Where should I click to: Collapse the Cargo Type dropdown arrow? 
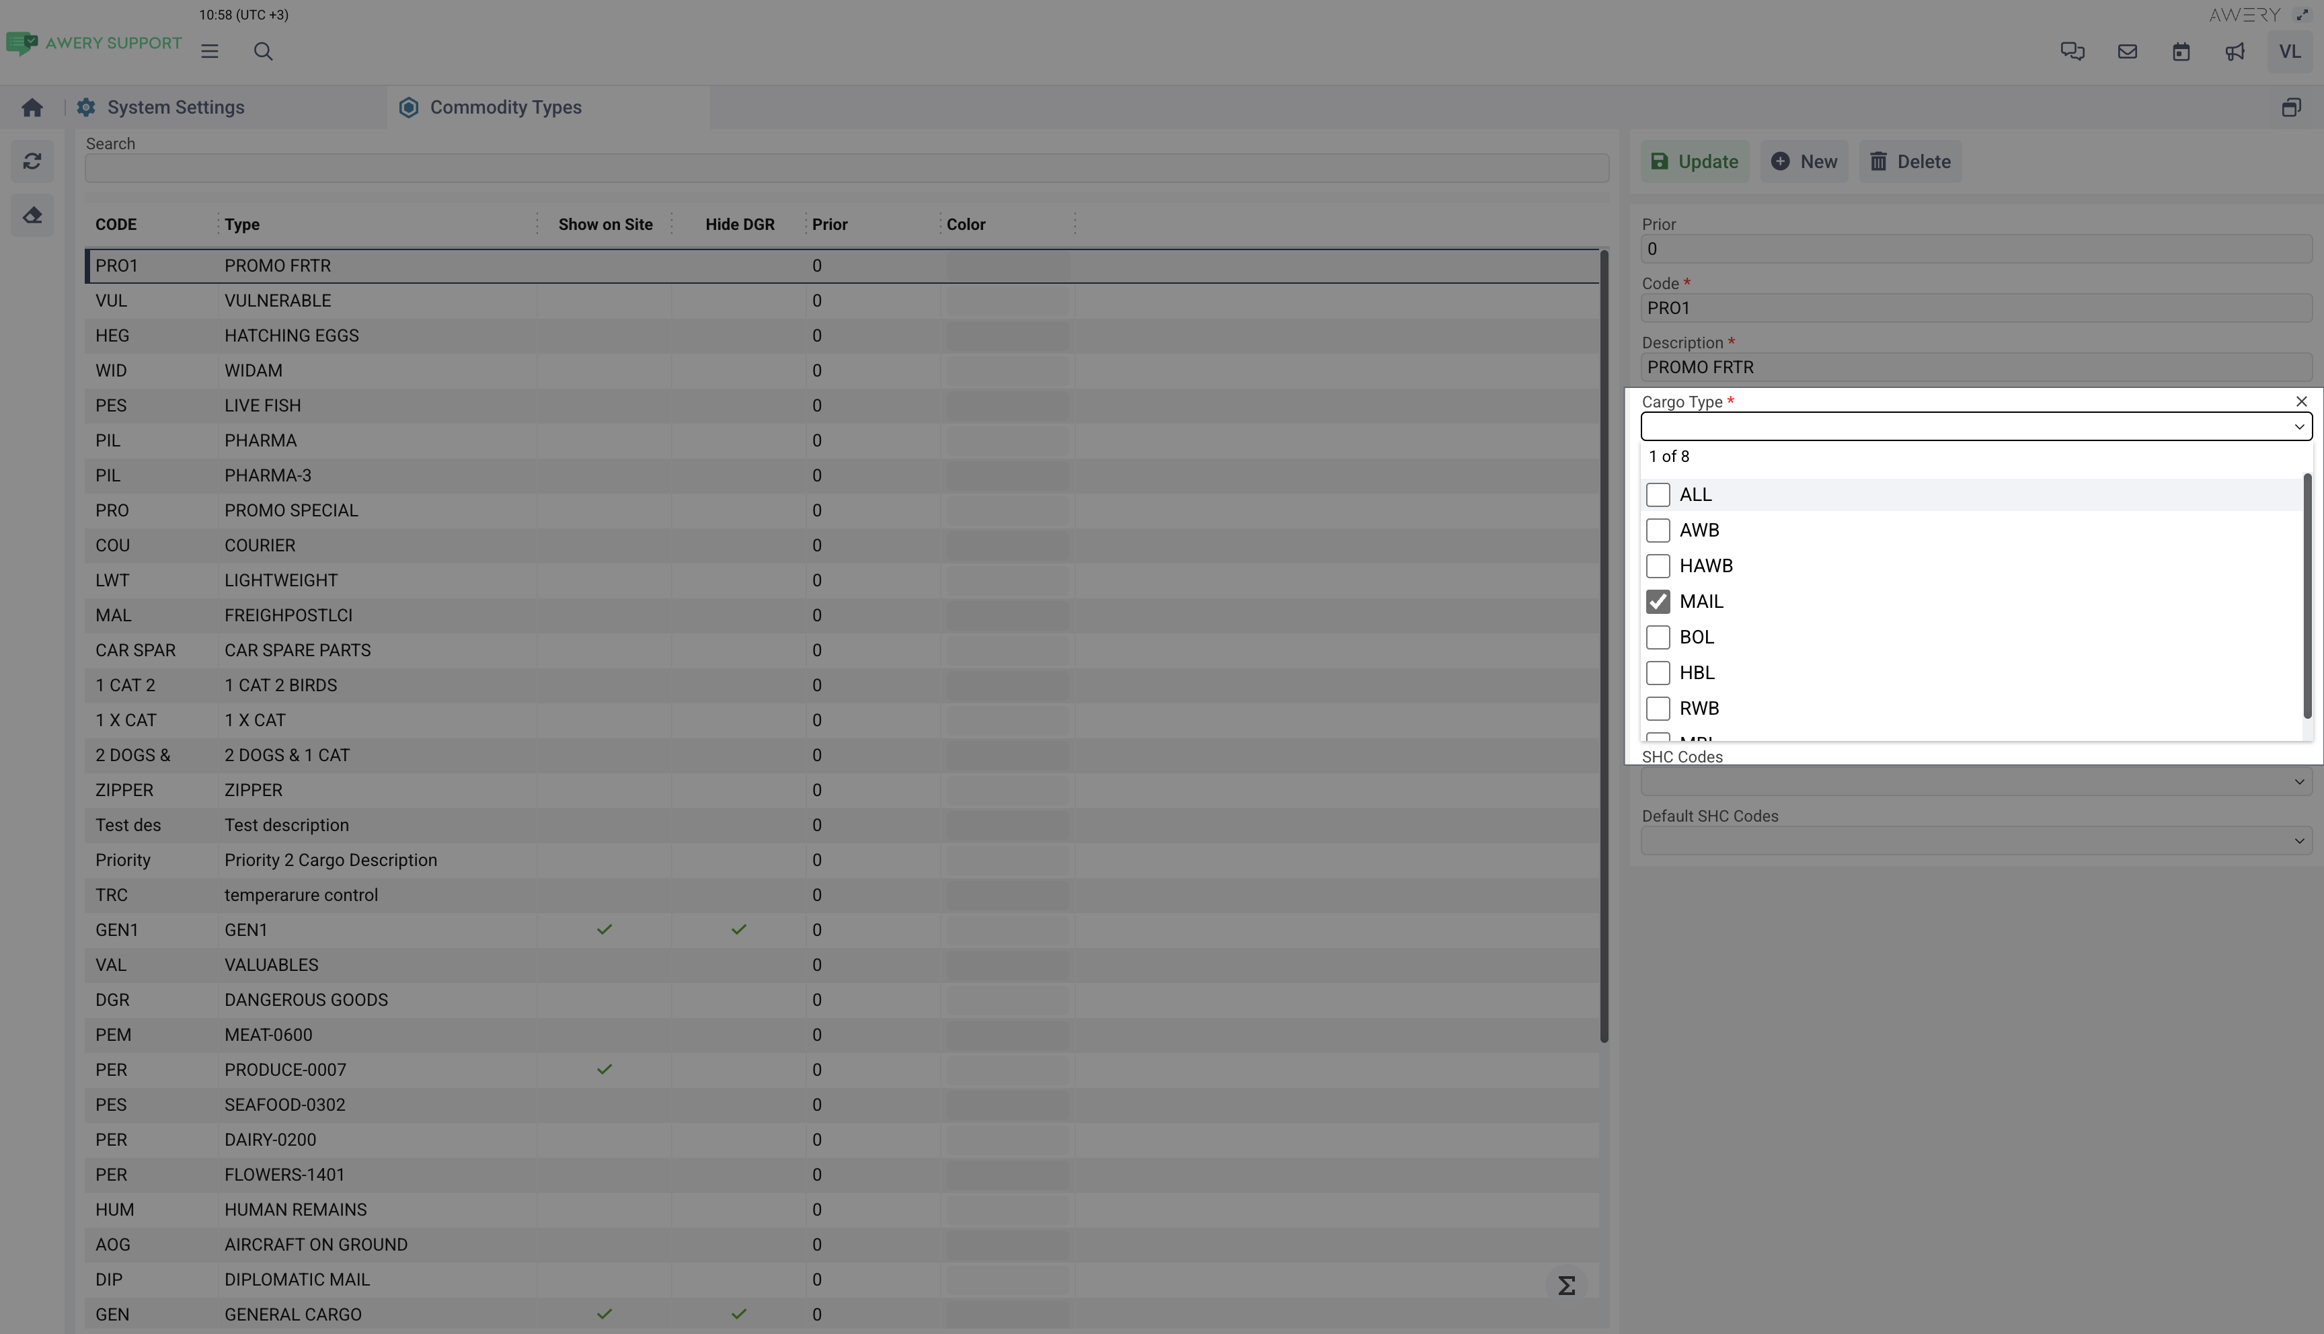(x=2298, y=427)
